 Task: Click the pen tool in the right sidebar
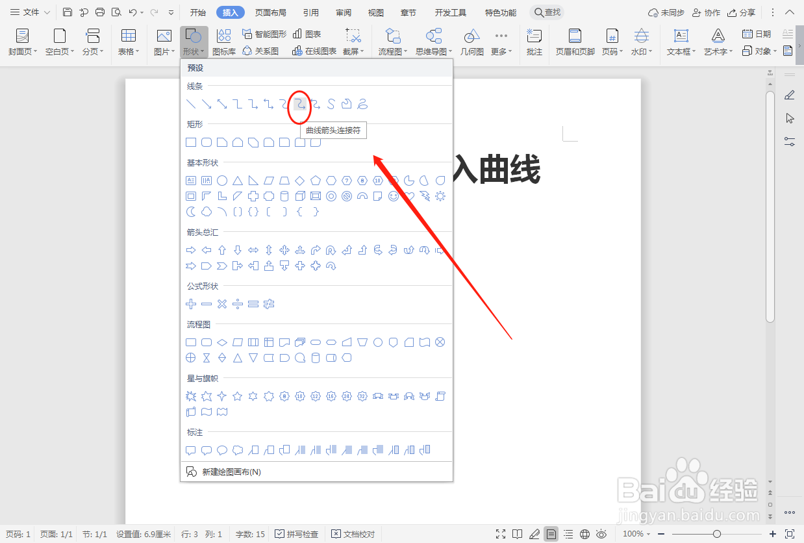[790, 95]
